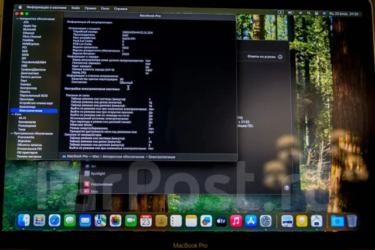
Task: Open the Tips lightbulb app in Dock
Action: tap(302, 221)
